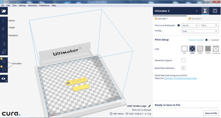Select the Move tool

[4, 20]
